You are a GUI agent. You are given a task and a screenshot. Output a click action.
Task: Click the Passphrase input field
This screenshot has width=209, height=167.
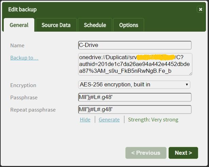(x=135, y=97)
